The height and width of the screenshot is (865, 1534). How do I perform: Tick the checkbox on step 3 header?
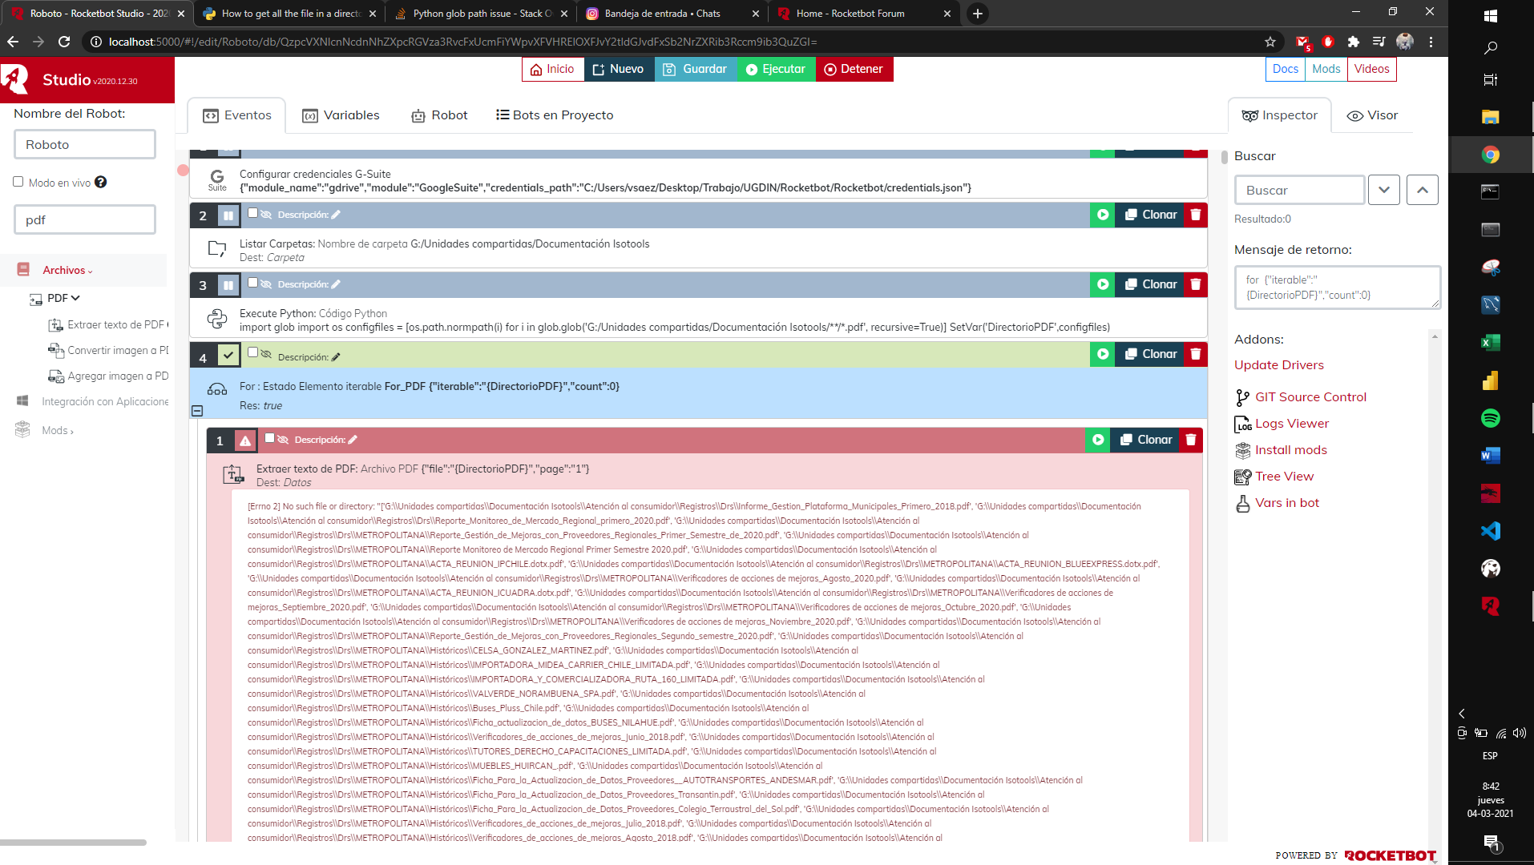253,282
